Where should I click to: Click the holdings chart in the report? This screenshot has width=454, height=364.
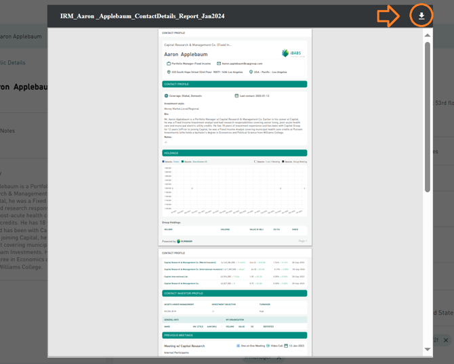234,191
